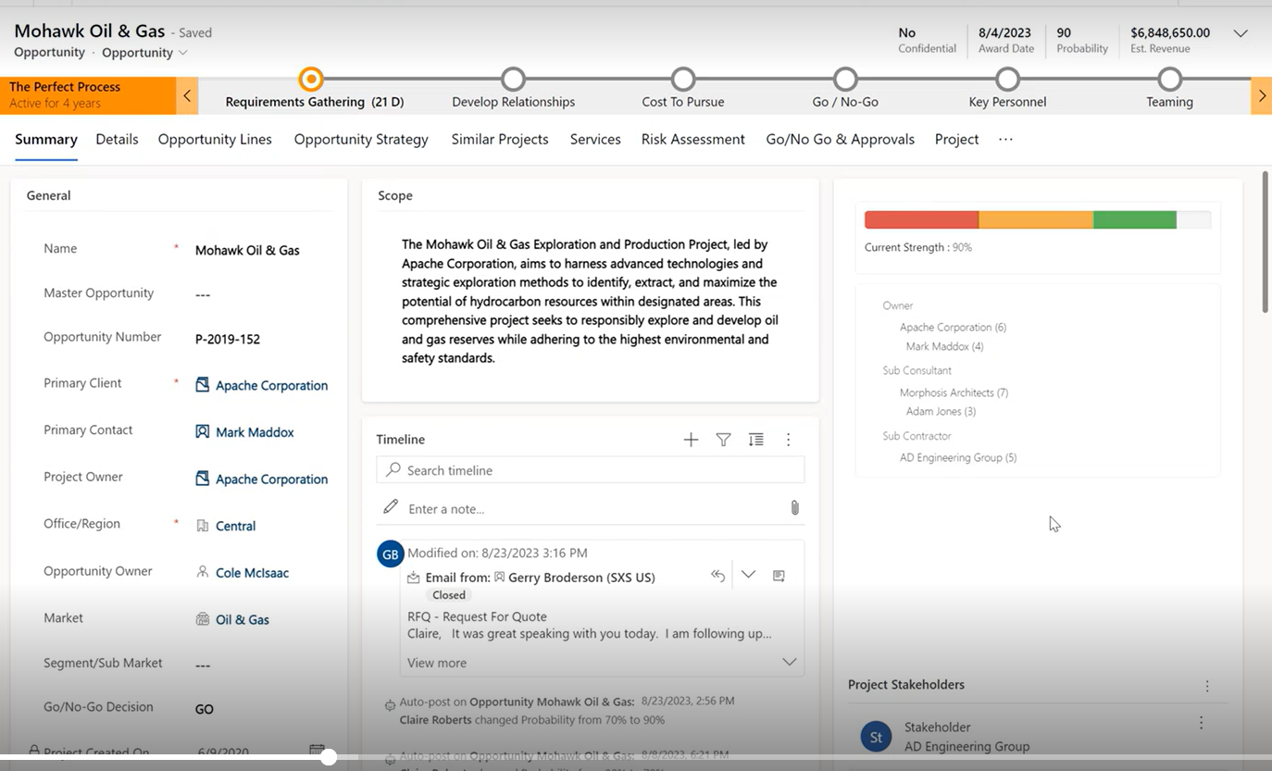1272x771 pixels.
Task: Expand View more on the RFQ email
Action: click(436, 663)
